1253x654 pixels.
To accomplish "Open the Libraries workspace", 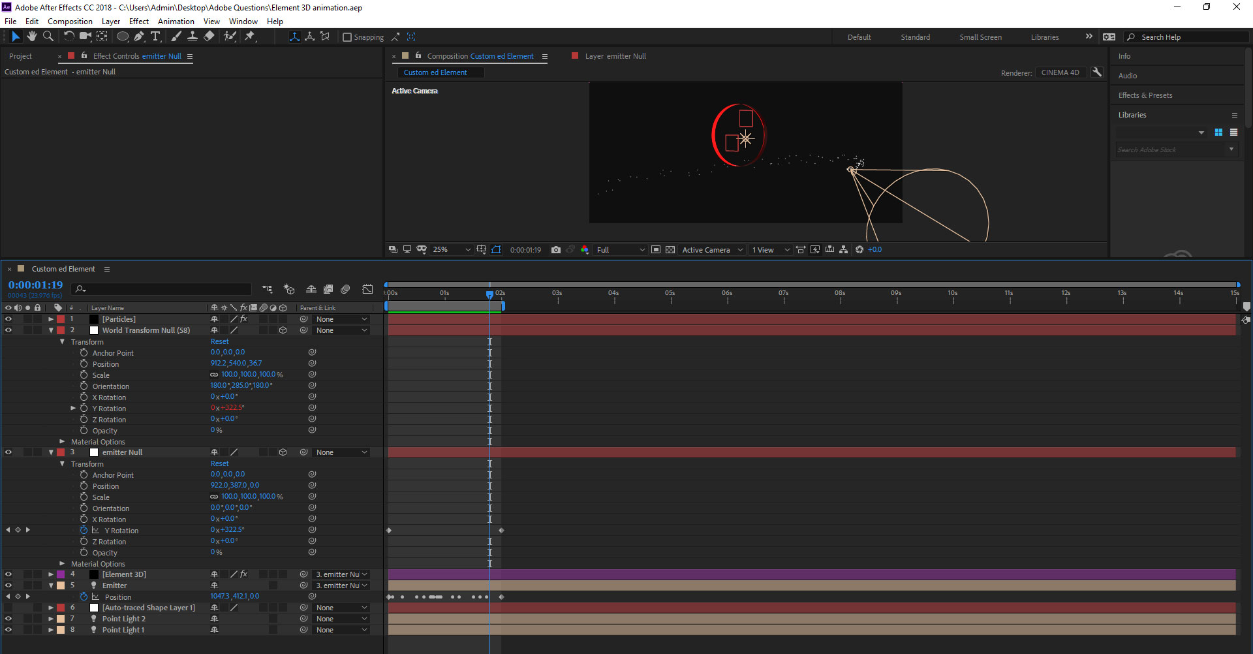I will pyautogui.click(x=1045, y=37).
